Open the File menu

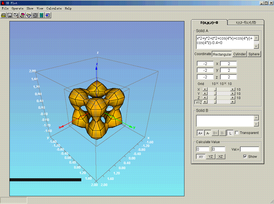click(x=5, y=8)
